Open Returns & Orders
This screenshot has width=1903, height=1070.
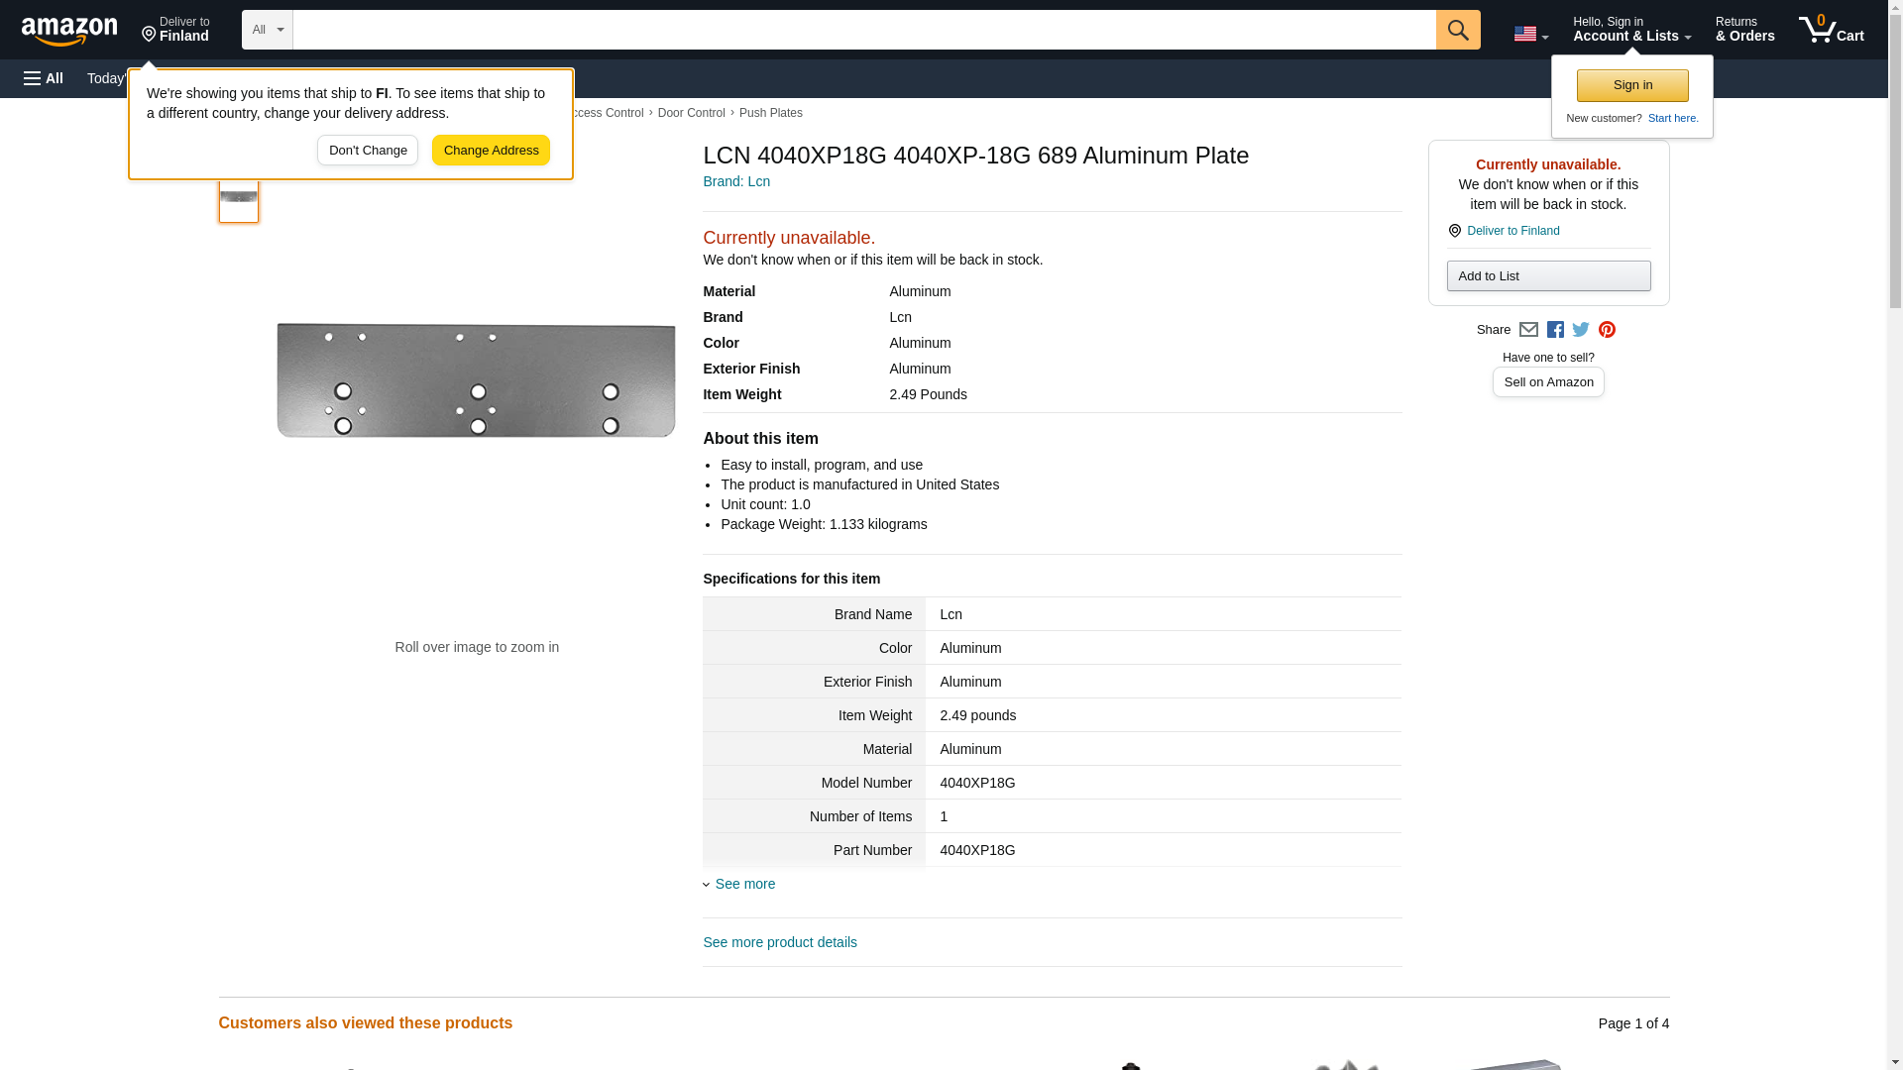coord(1744,30)
